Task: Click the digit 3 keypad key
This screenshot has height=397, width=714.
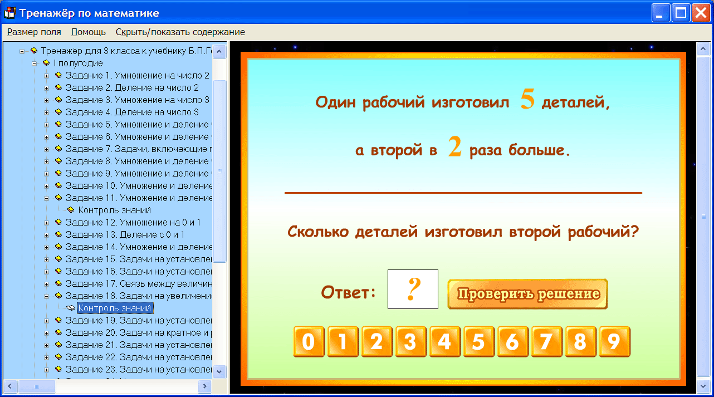Action: [410, 341]
